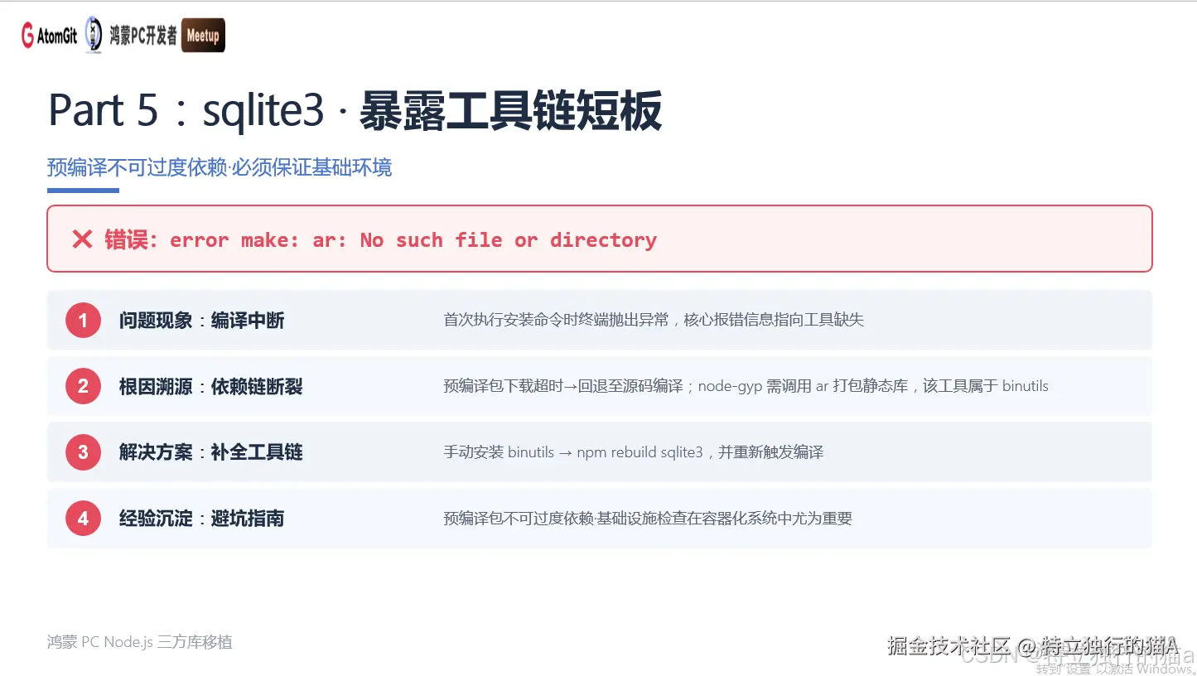
Task: Click the 经验沉淀:避坑指南 heading
Action: (x=201, y=519)
